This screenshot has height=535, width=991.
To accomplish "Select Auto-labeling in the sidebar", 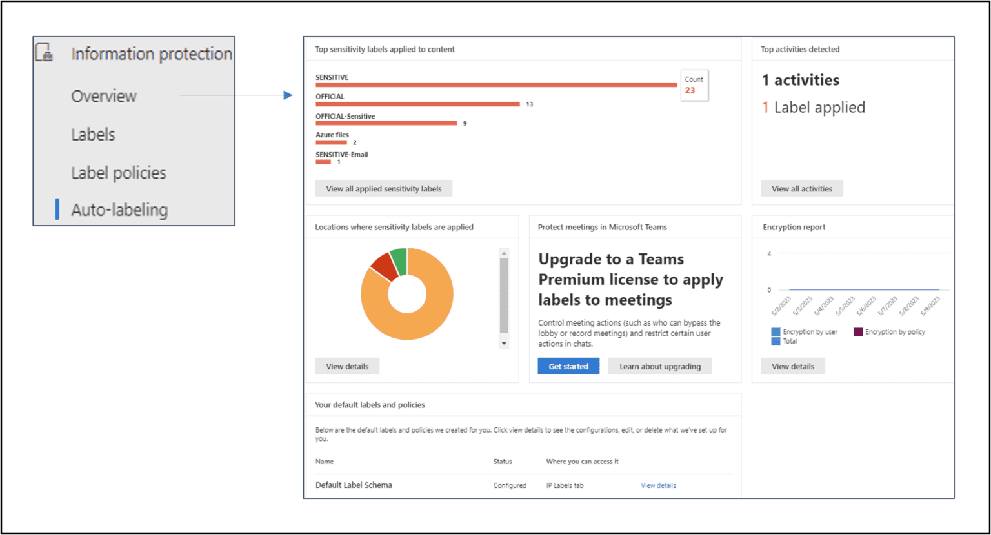I will tap(119, 209).
